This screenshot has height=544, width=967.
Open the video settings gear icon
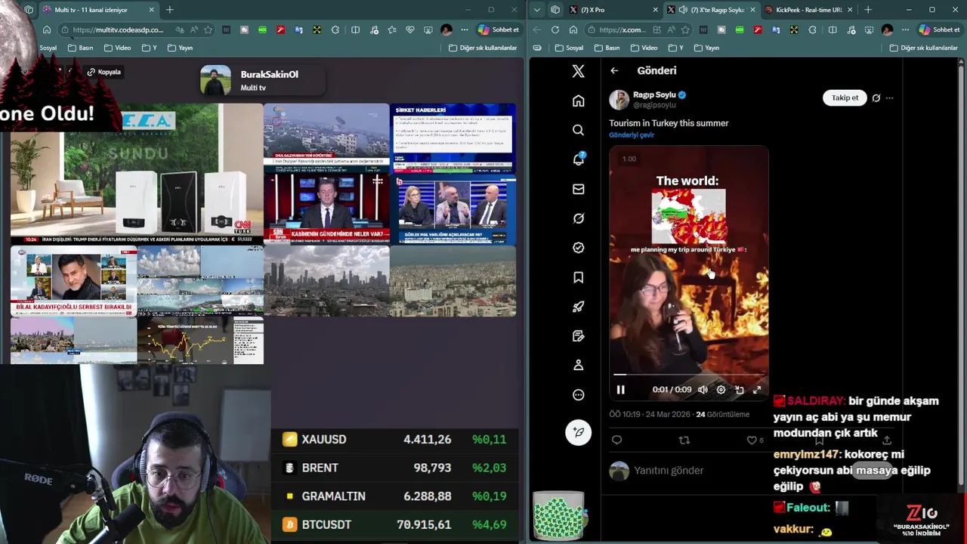pyautogui.click(x=721, y=390)
